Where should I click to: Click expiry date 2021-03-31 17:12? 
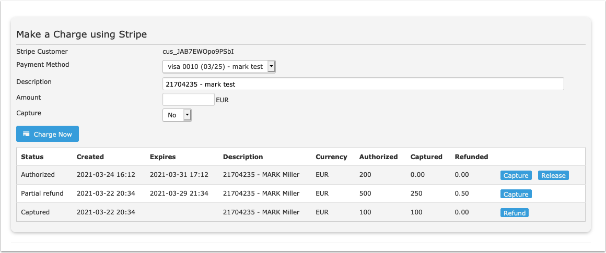[179, 175]
